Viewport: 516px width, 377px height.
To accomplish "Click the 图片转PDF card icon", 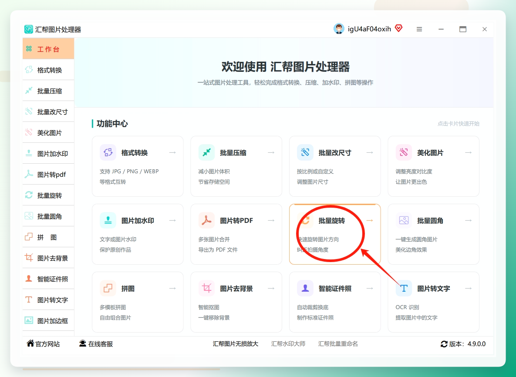I will pyautogui.click(x=207, y=220).
